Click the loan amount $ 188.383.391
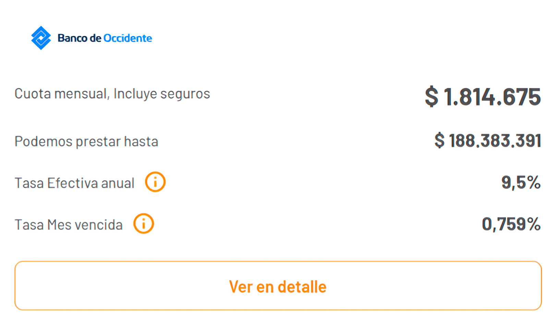The height and width of the screenshot is (323, 554). pyautogui.click(x=487, y=141)
